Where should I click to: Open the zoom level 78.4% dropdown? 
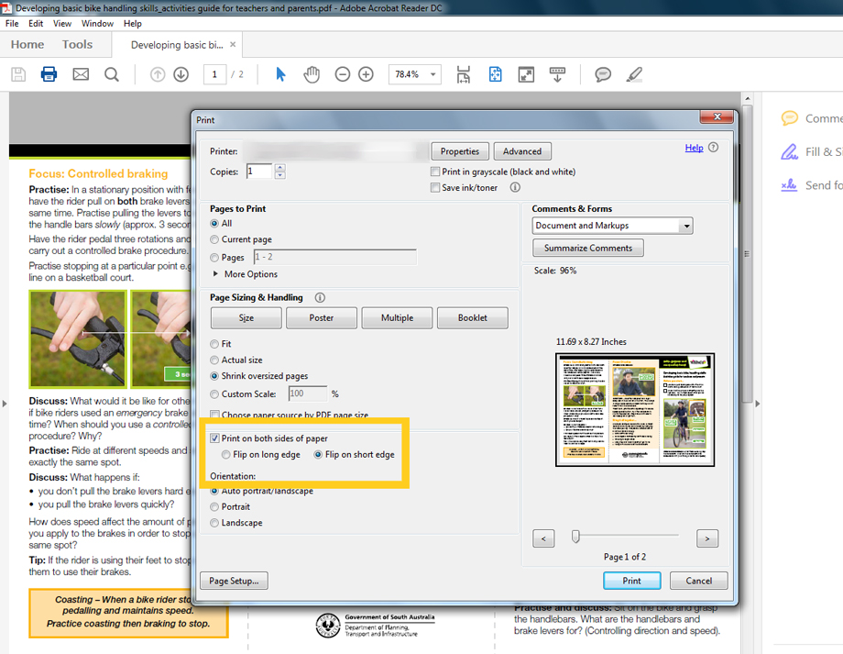coord(432,74)
